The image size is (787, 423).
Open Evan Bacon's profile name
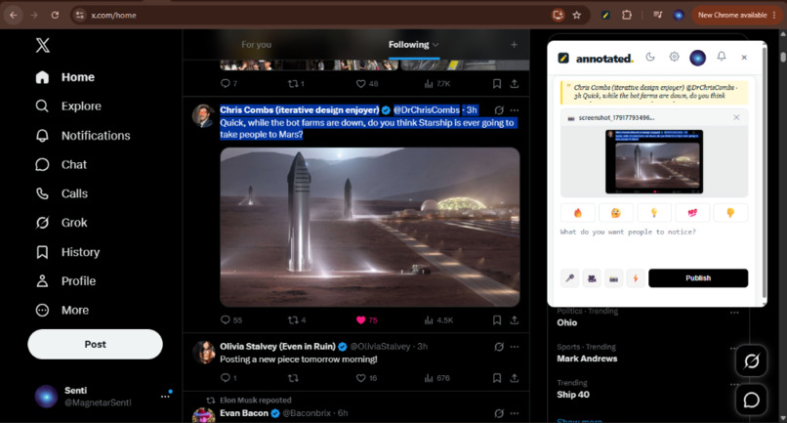pyautogui.click(x=244, y=413)
